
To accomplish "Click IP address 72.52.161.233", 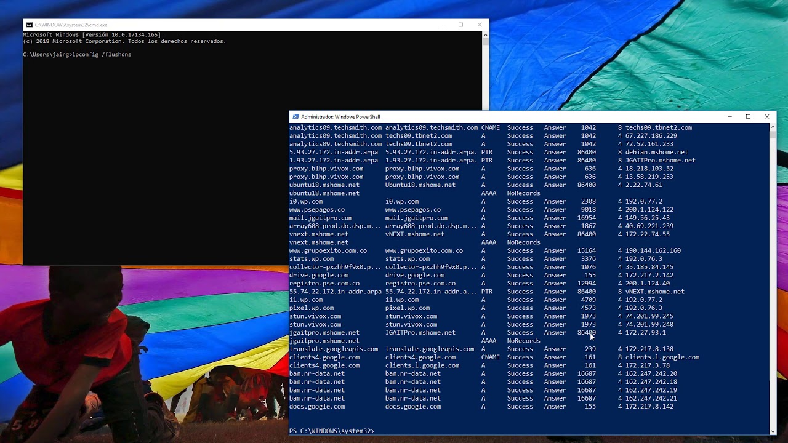I will click(x=649, y=144).
